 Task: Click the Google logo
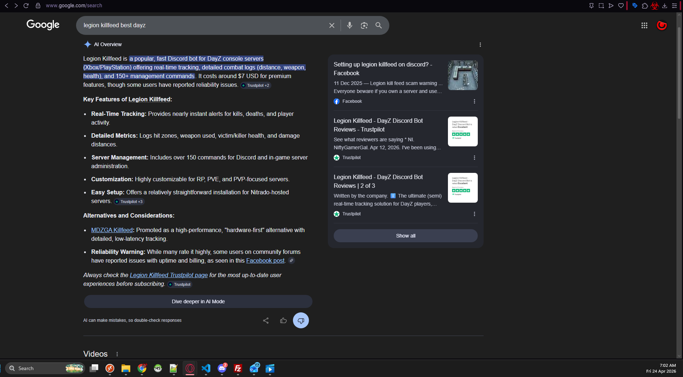[43, 25]
